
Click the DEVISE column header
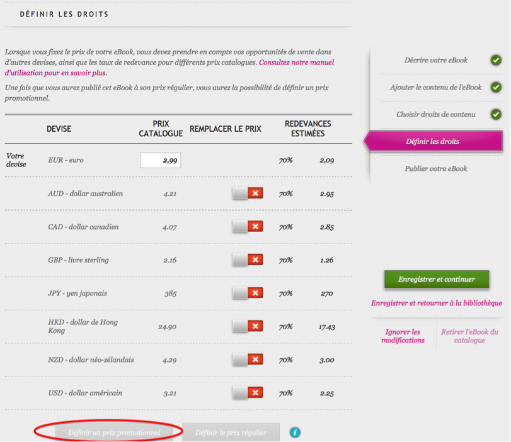pos(59,129)
